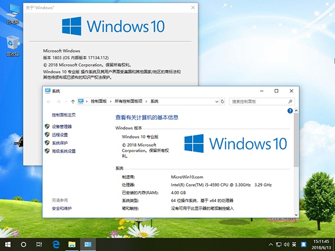Click Back arrow in System window
335x251 pixels.
(x=49, y=101)
